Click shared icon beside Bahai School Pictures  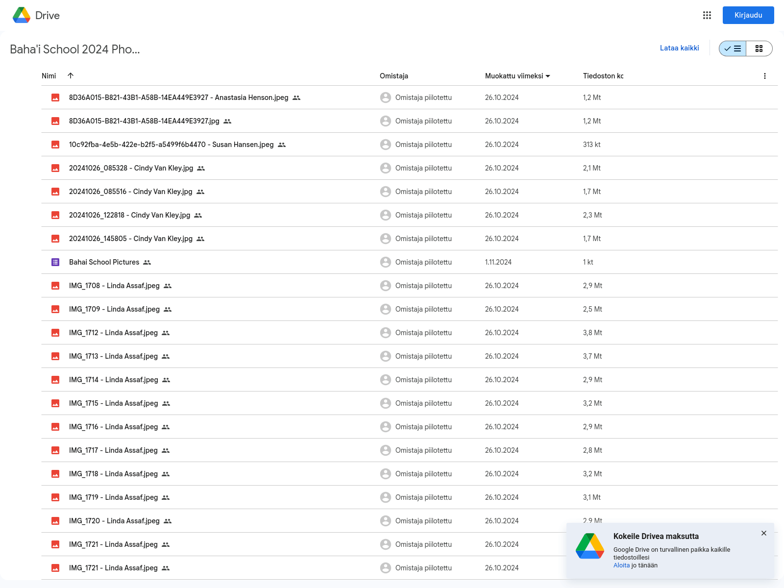pyautogui.click(x=147, y=262)
